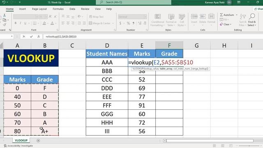This screenshot has height=148, width=263.
Task: Open the Page Layout ribbon tab
Action: 39,9
